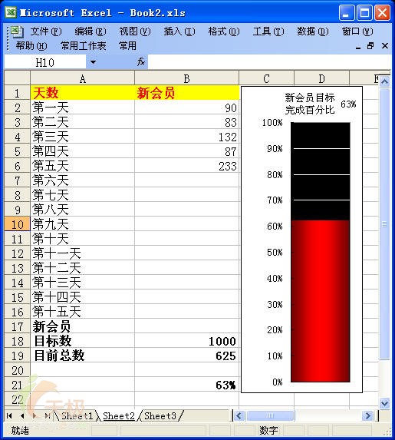Click the horizontal scrollbar right arrow
This screenshot has width=395, height=440.
(367, 415)
